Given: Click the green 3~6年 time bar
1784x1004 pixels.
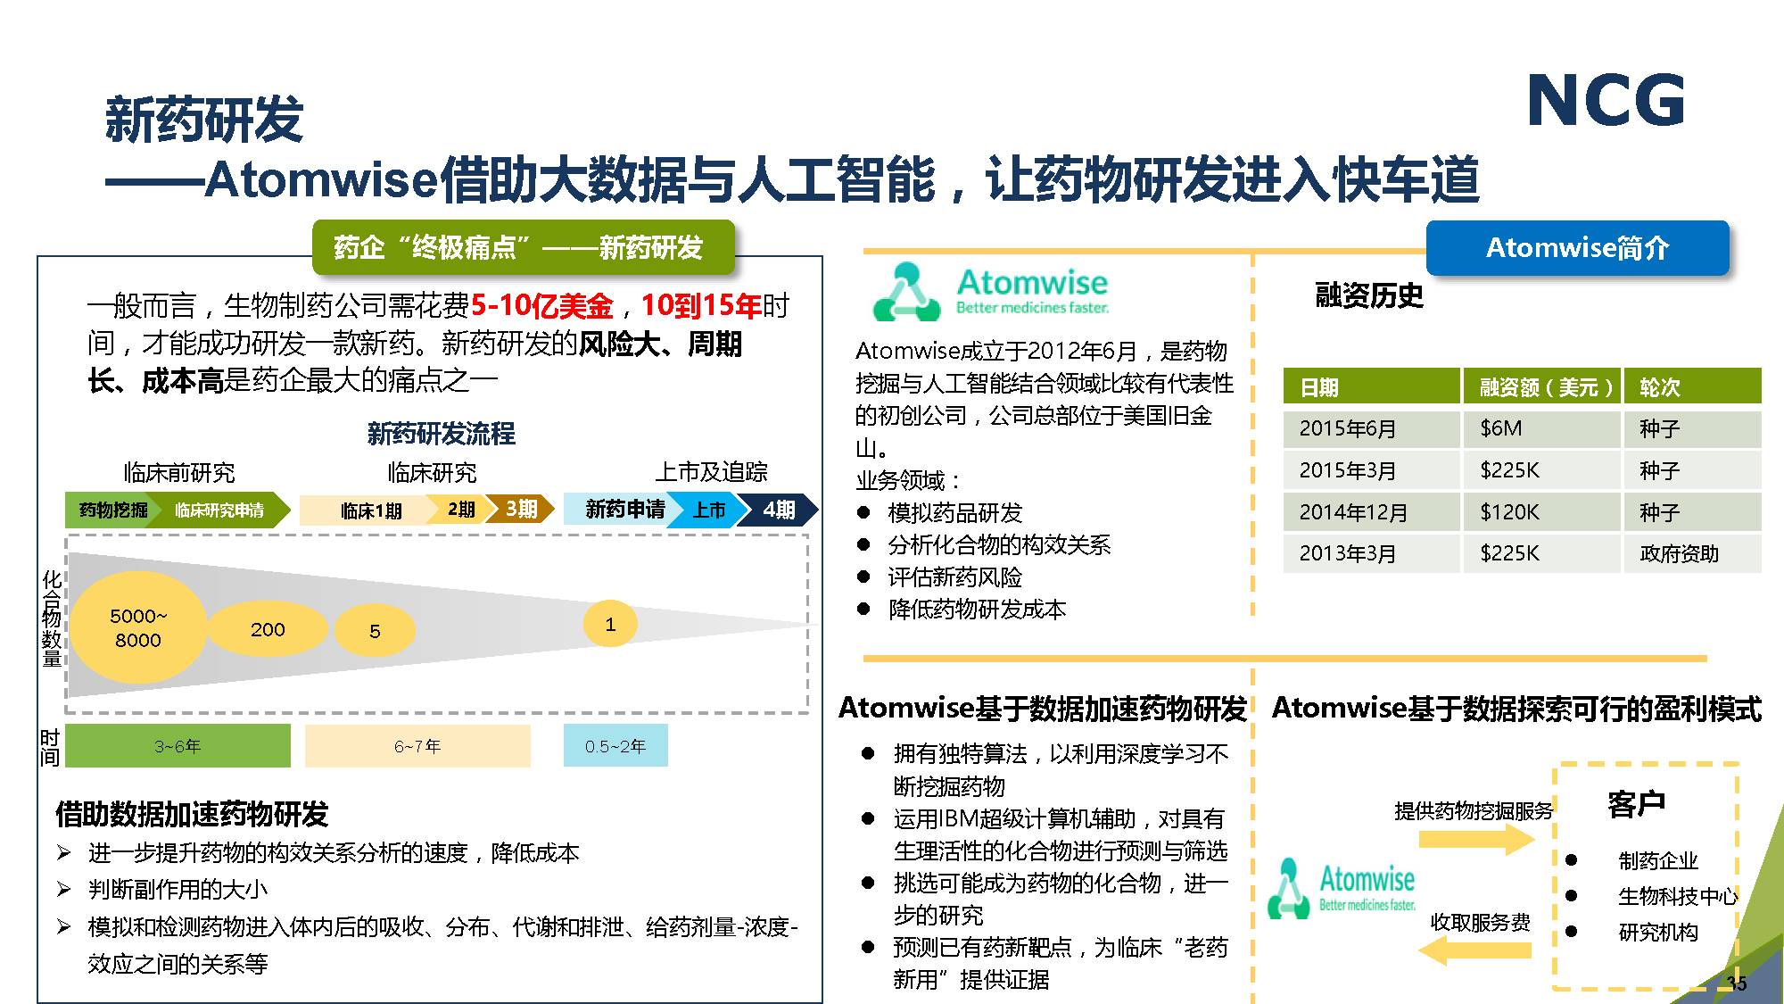Looking at the screenshot, I should [178, 746].
